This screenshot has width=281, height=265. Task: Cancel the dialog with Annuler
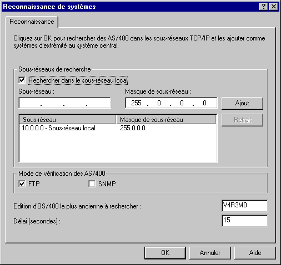pyautogui.click(x=210, y=253)
